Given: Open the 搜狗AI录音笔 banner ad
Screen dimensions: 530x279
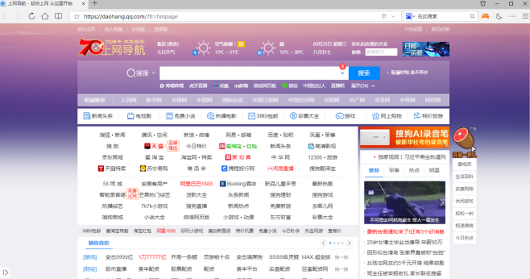Looking at the screenshot, I should click(x=404, y=137).
